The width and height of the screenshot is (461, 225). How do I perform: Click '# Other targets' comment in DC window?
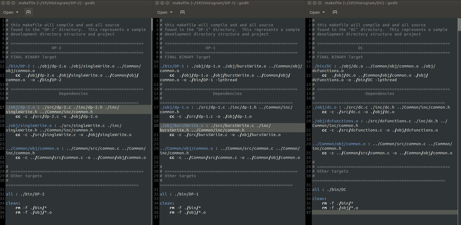pos(330,171)
